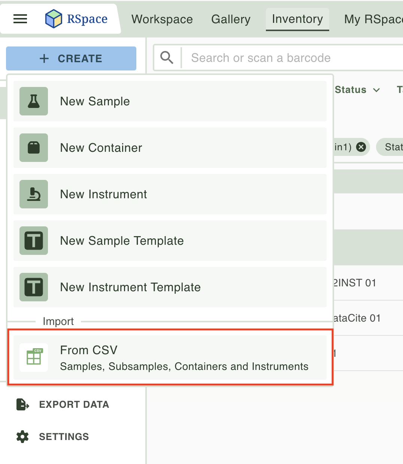403x464 pixels.
Task: Choose New Container from the menu
Action: (170, 148)
